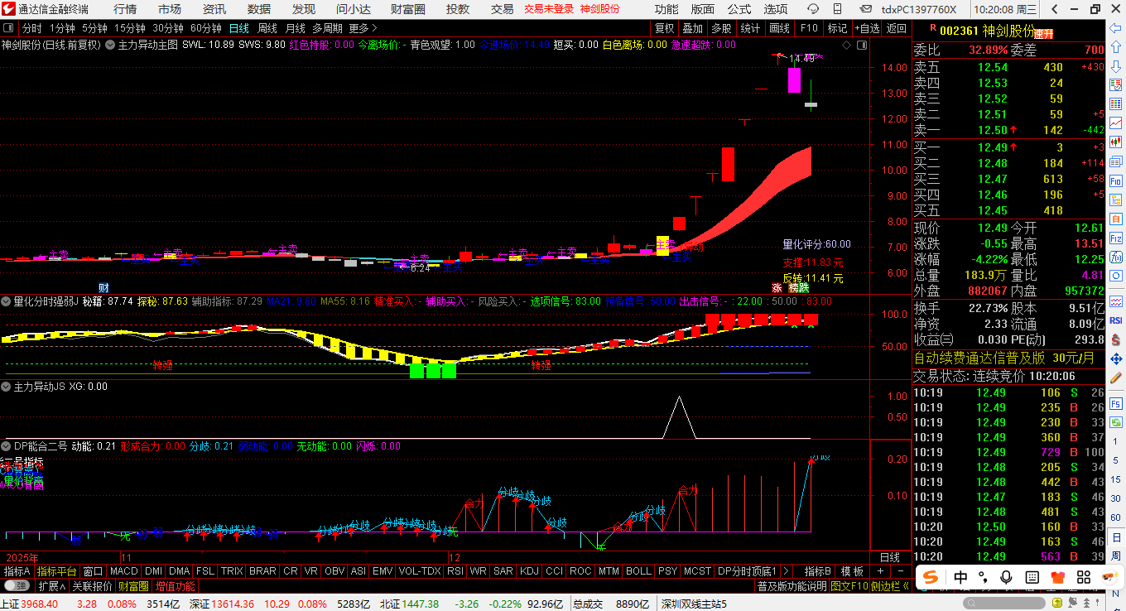The image size is (1126, 611).
Task: Click the collapse chevron in title bar
Action: [x=1055, y=9]
